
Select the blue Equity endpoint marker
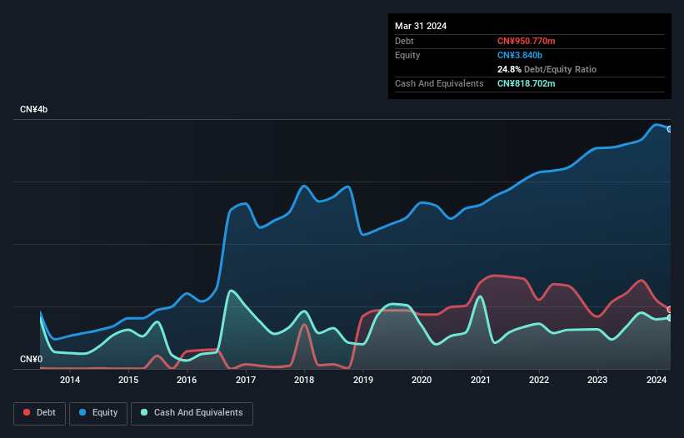pyautogui.click(x=670, y=129)
